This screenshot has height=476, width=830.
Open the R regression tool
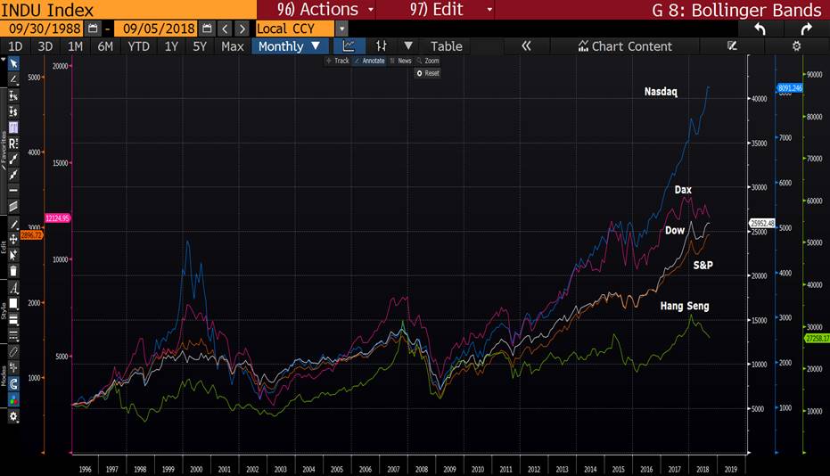coord(13,143)
